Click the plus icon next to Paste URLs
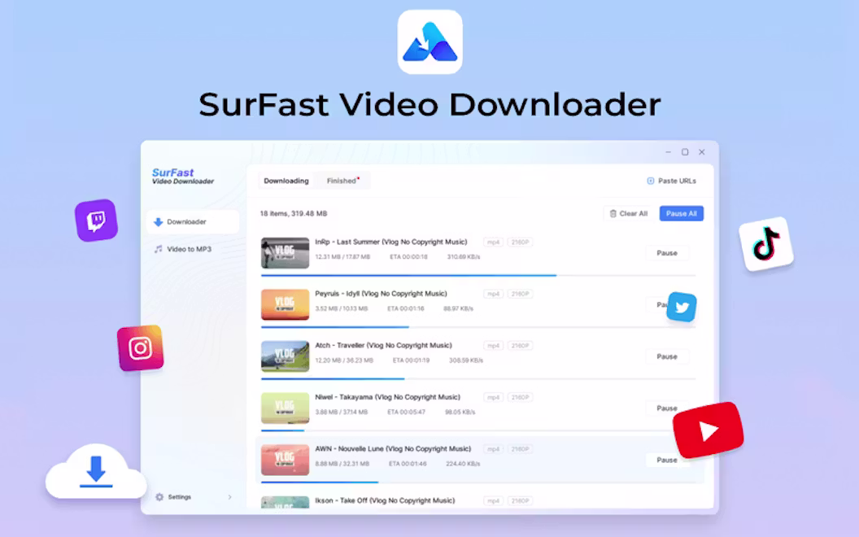Screen dimensions: 859x537 coord(650,181)
